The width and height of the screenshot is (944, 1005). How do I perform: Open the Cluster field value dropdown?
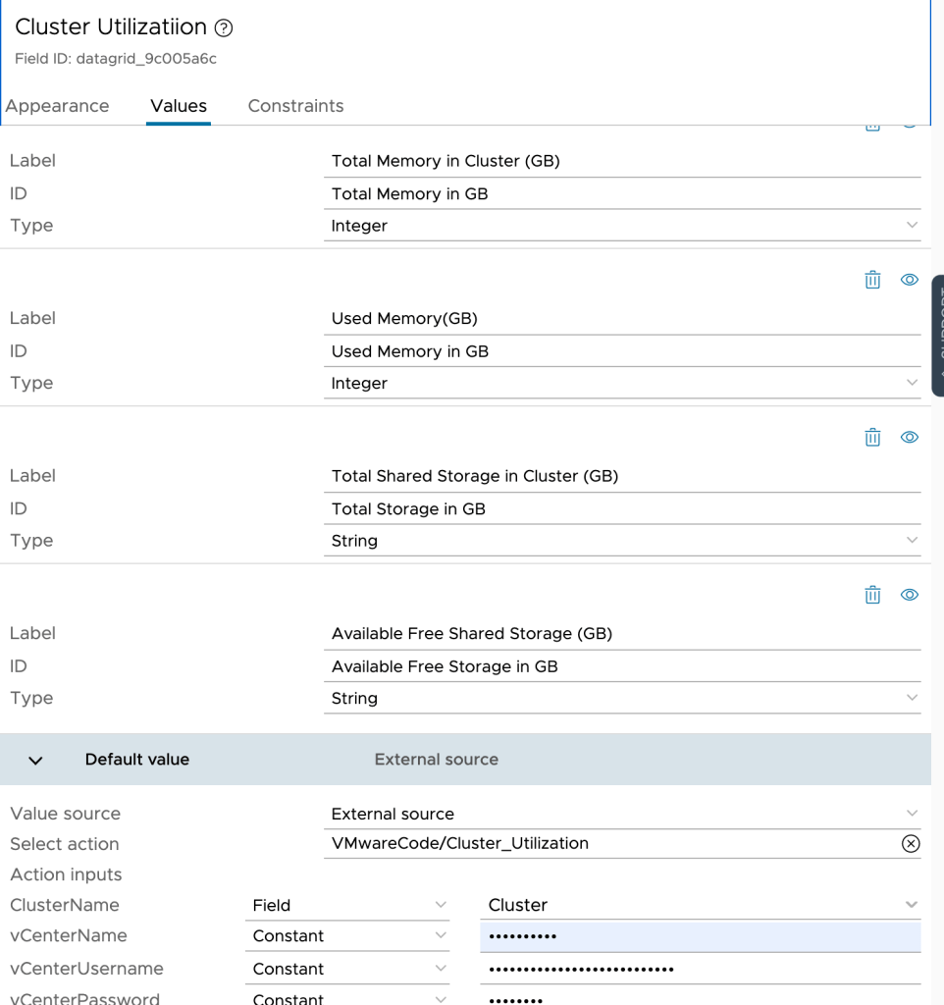pyautogui.click(x=701, y=905)
